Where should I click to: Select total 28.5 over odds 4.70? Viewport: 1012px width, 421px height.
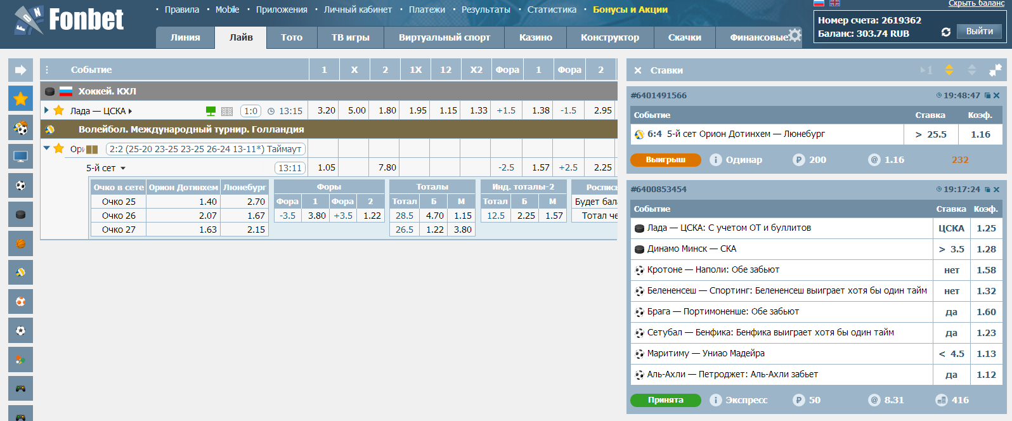pos(434,216)
